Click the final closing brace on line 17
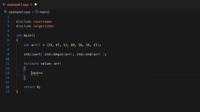This screenshot has height=112, width=200. [17, 92]
